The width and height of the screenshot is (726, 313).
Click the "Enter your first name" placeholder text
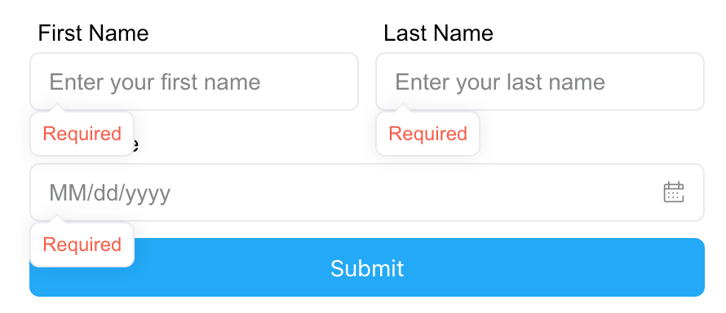155,82
